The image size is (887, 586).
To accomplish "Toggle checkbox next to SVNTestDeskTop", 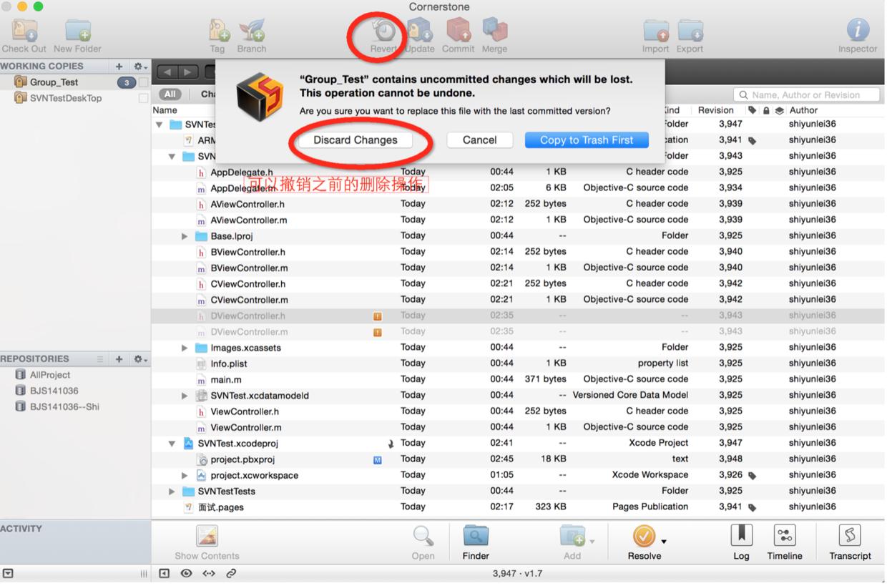I will coord(144,98).
